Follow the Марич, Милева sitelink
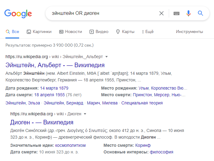The height and width of the screenshot is (161, 214). coord(102,103)
